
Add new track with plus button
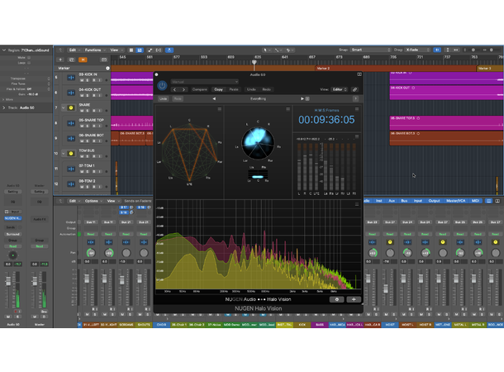click(x=60, y=60)
